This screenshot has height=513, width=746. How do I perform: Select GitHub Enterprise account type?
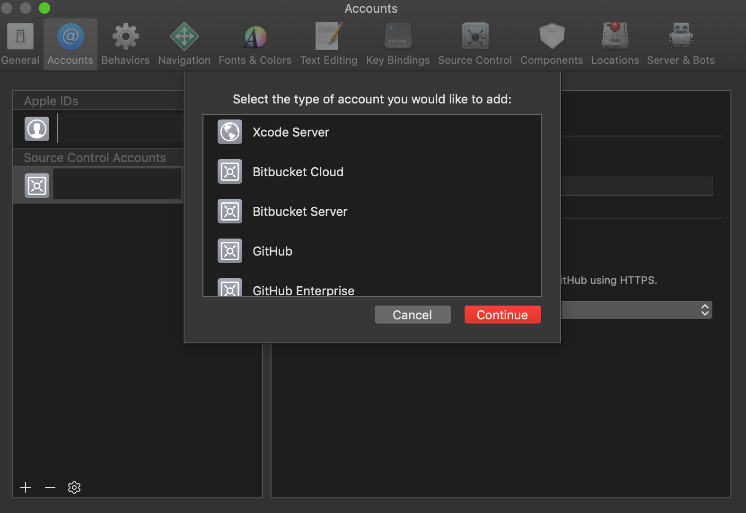[372, 284]
